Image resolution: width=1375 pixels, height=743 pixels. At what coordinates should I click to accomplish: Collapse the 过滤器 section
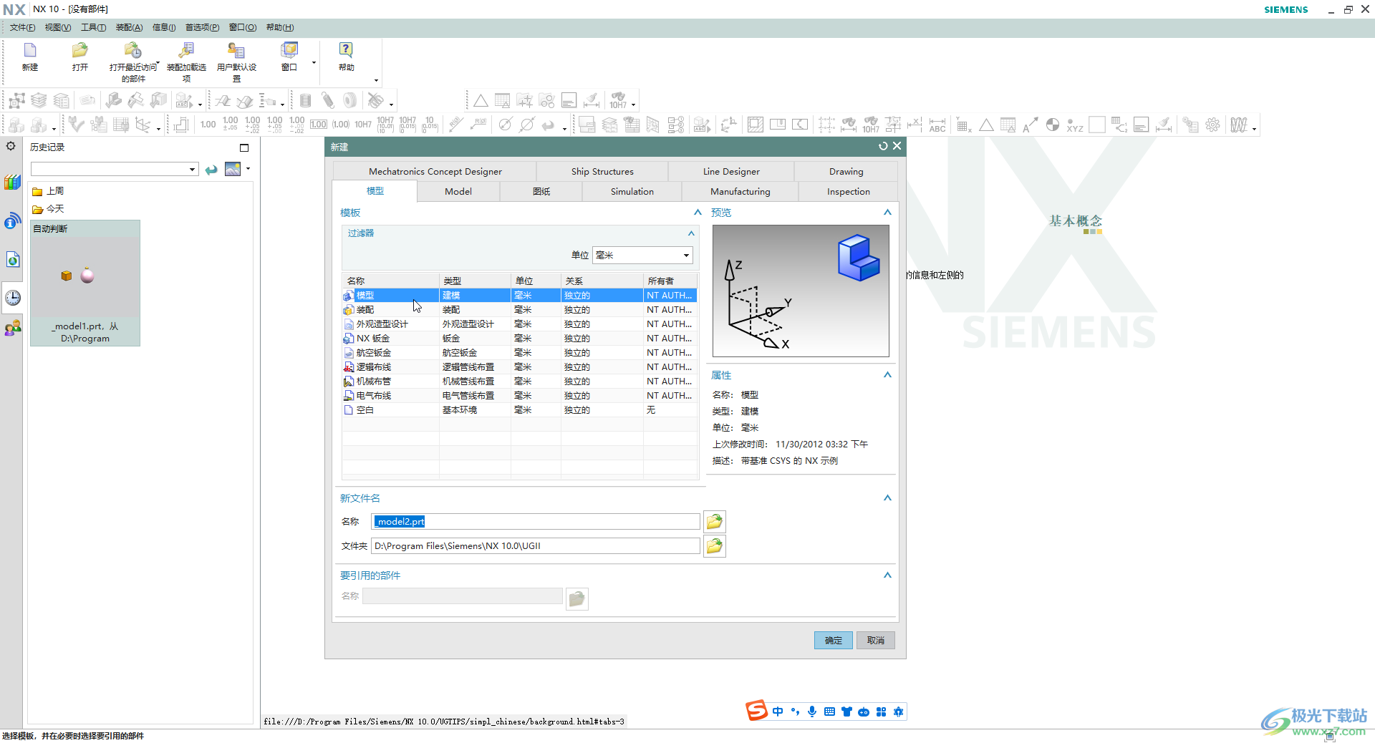(x=691, y=233)
